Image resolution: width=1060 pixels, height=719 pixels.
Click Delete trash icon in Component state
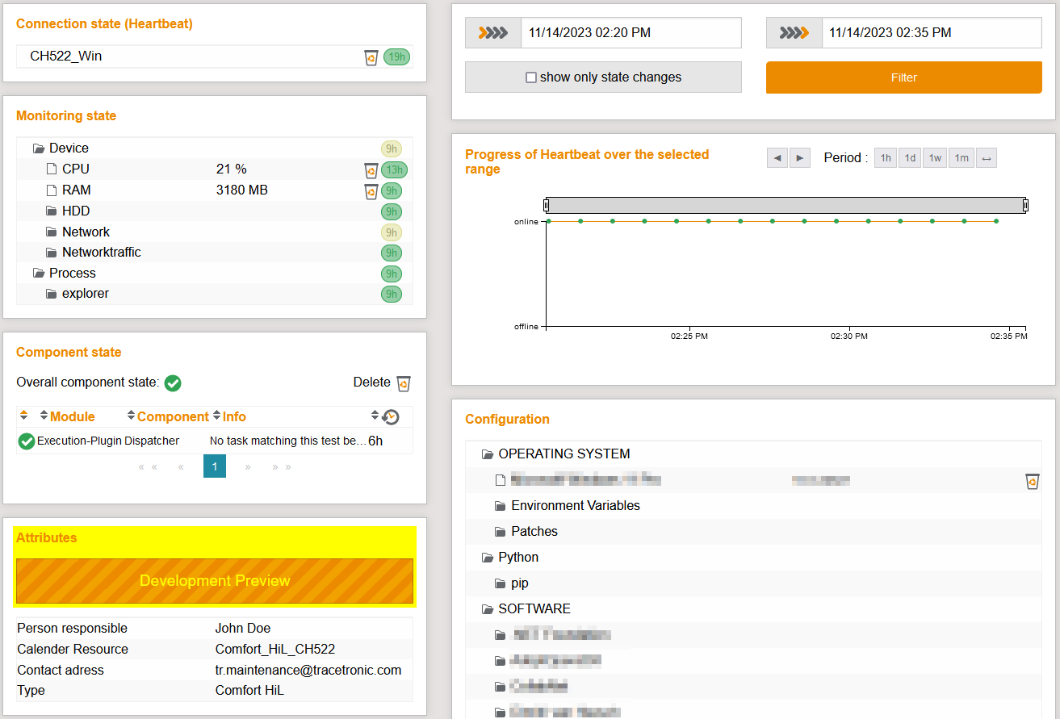click(404, 383)
